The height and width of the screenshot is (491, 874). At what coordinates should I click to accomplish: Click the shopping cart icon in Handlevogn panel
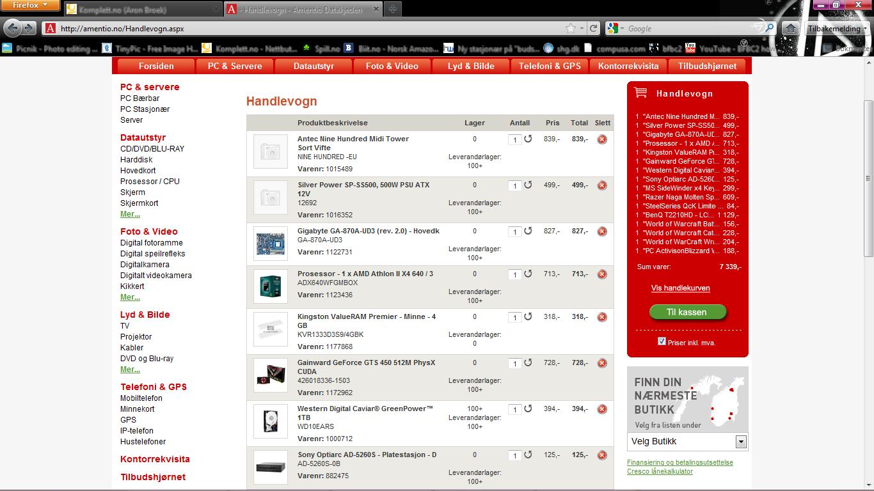click(x=640, y=93)
